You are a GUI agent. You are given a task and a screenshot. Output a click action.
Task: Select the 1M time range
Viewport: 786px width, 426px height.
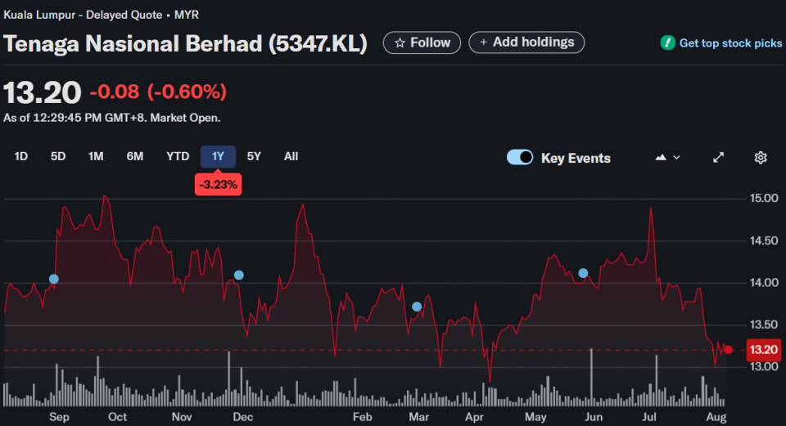click(x=96, y=157)
